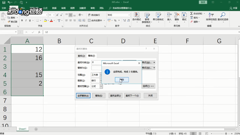Click the Font Color red A swatch
Image resolution: width=240 pixels, height=135 pixels.
click(52, 20)
